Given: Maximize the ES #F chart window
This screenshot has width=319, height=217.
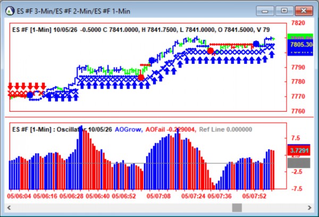Looking at the screenshot, I should pyautogui.click(x=284, y=11).
